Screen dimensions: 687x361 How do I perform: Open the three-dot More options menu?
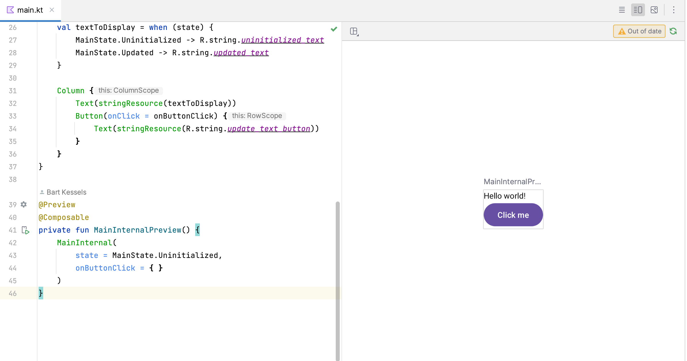(674, 9)
